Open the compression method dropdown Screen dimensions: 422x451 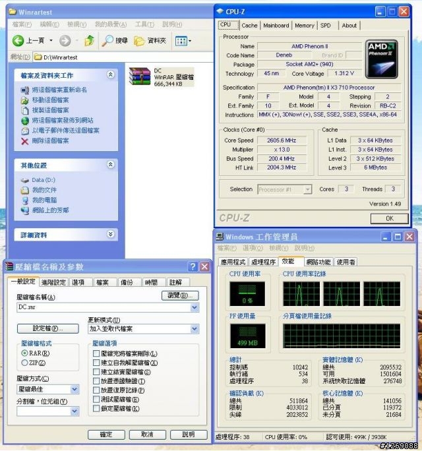75,390
